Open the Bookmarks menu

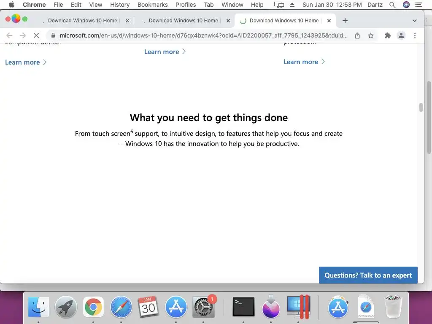(152, 5)
